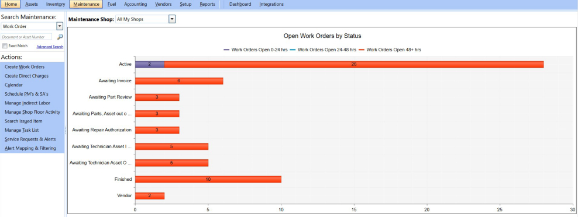Viewport: 578px width, 217px height.
Task: Open the Accounting menu
Action: [136, 5]
